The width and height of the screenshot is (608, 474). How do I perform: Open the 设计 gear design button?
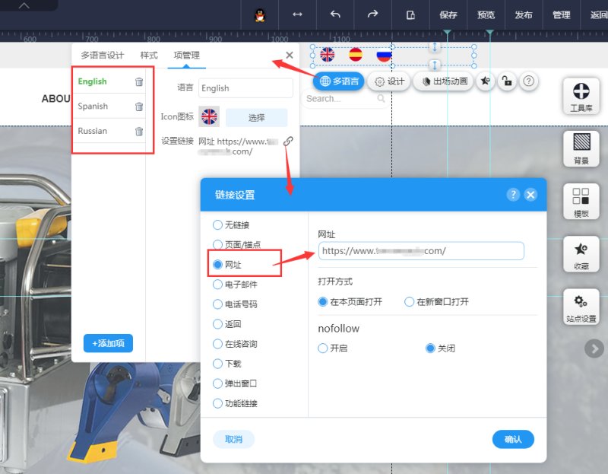tap(389, 81)
